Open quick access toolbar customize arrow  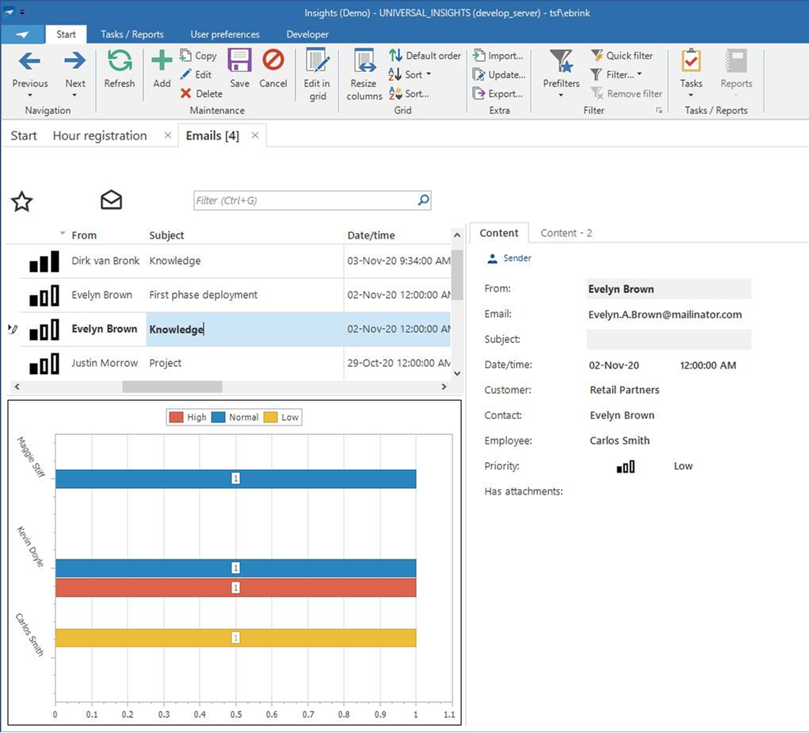click(22, 13)
